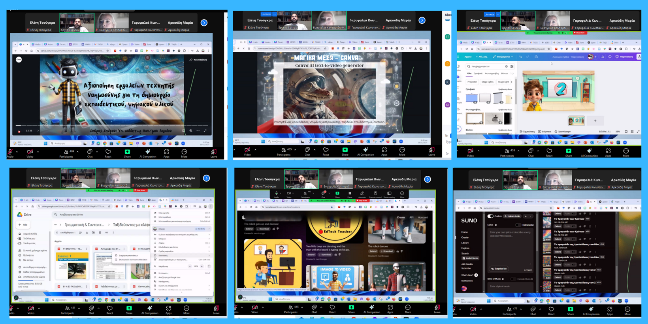Click Google Drive logo in the Drive window
The image size is (648, 324).
pyautogui.click(x=19, y=215)
